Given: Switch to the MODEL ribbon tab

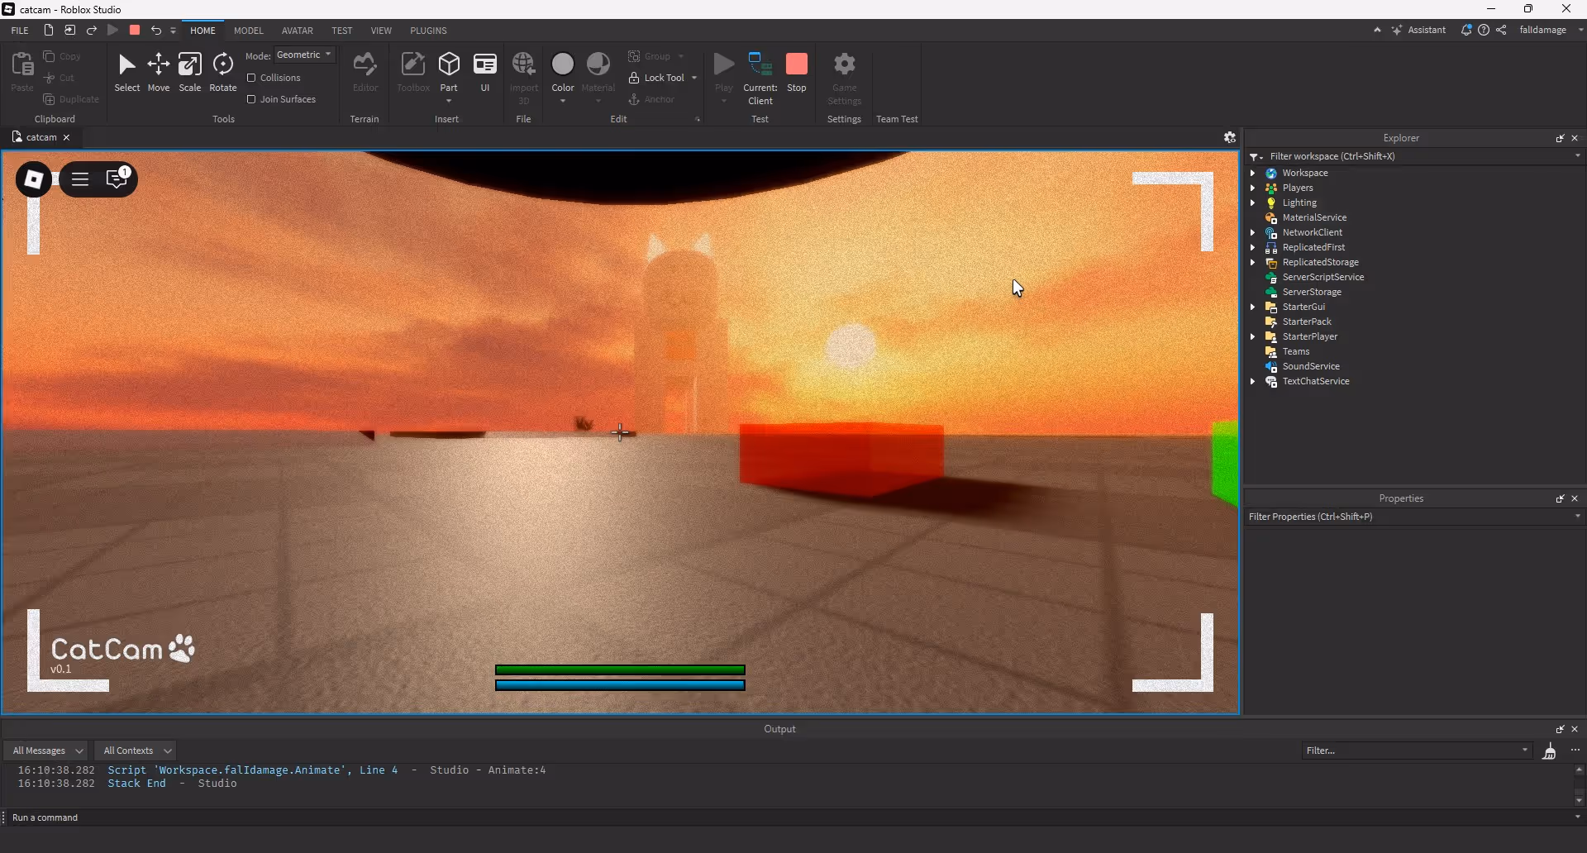Looking at the screenshot, I should (248, 31).
